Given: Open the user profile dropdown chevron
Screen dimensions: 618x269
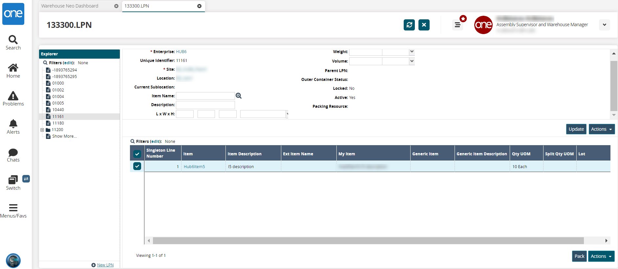Looking at the screenshot, I should click(605, 25).
